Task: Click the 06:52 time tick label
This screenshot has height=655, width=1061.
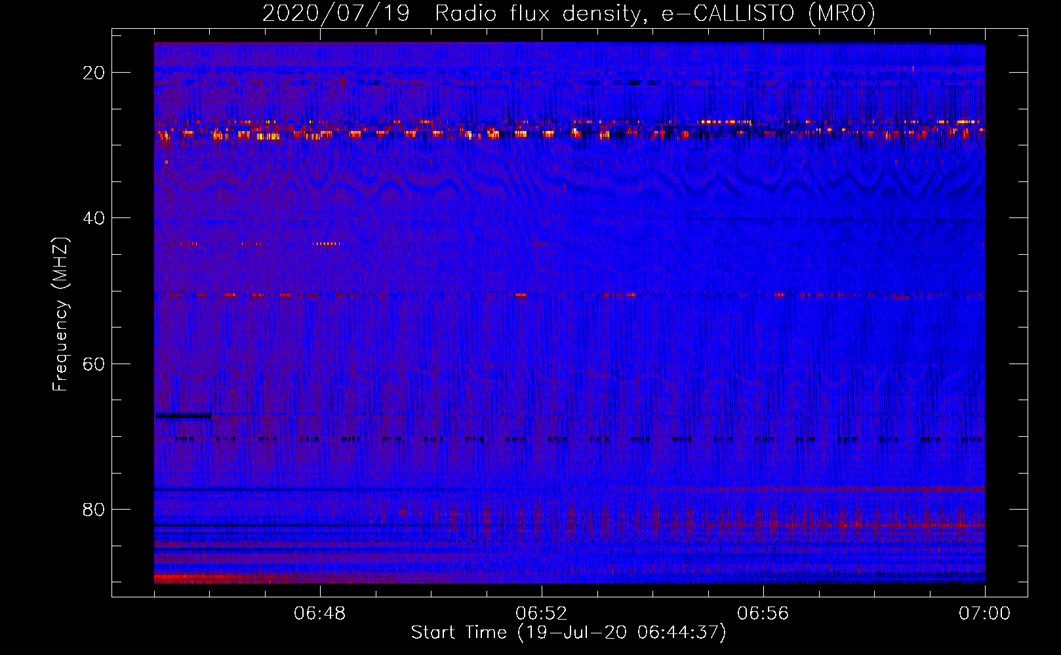Action: pyautogui.click(x=542, y=614)
